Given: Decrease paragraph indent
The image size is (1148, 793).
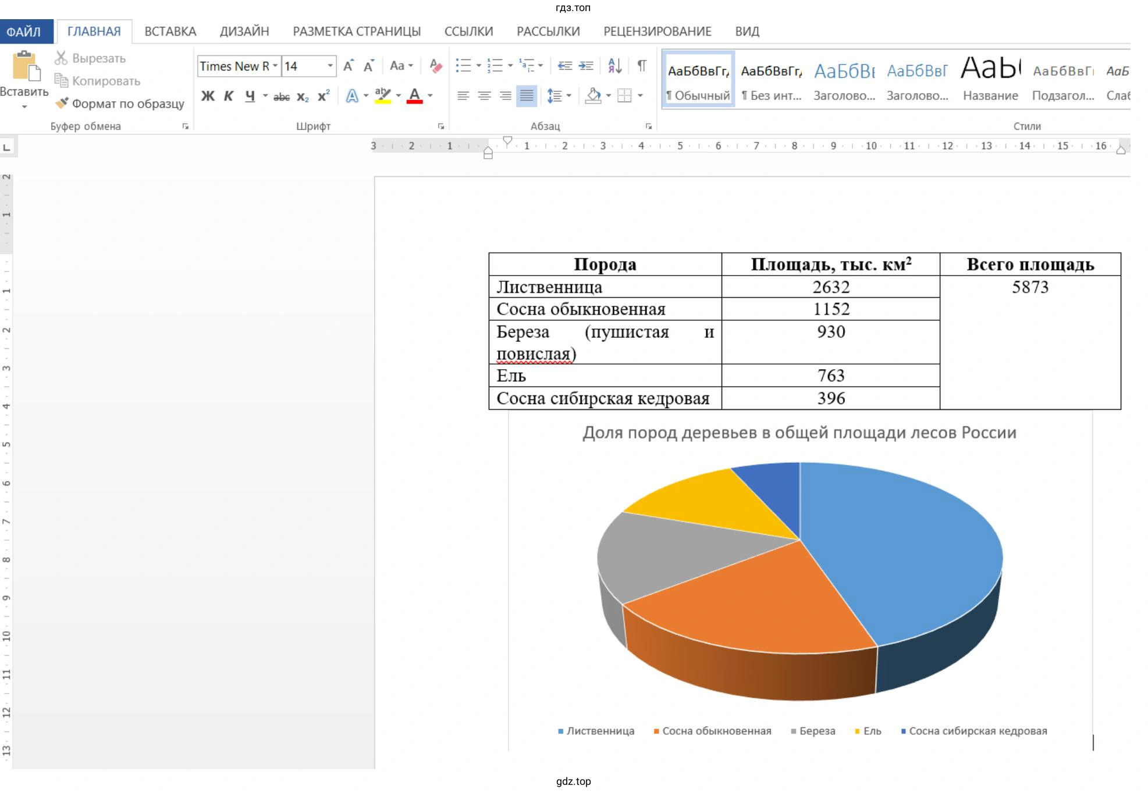Looking at the screenshot, I should pyautogui.click(x=564, y=66).
